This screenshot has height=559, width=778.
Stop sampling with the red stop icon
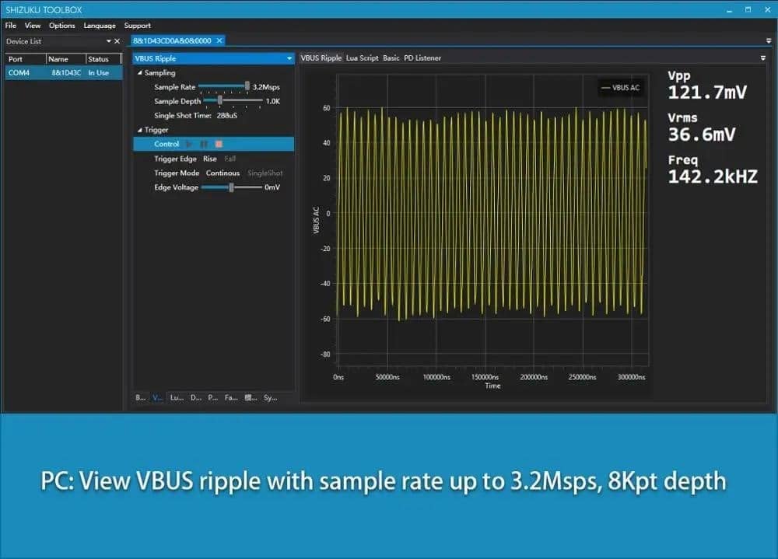[220, 144]
